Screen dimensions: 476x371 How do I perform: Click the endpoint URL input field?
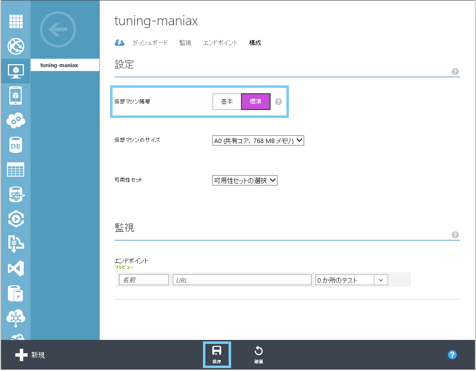coord(242,280)
